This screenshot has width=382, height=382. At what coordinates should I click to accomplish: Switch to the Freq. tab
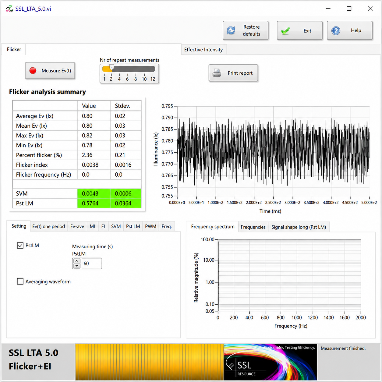click(x=167, y=226)
